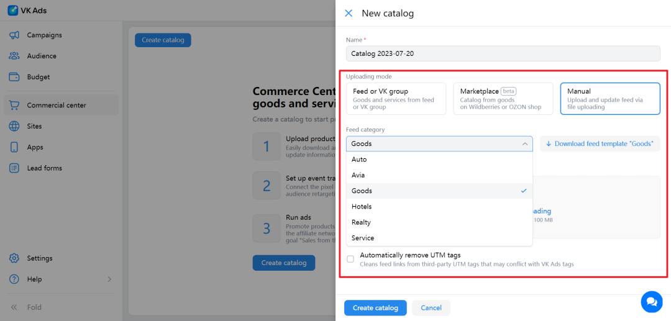The image size is (671, 321).
Task: Close the New catalog panel
Action: point(349,13)
